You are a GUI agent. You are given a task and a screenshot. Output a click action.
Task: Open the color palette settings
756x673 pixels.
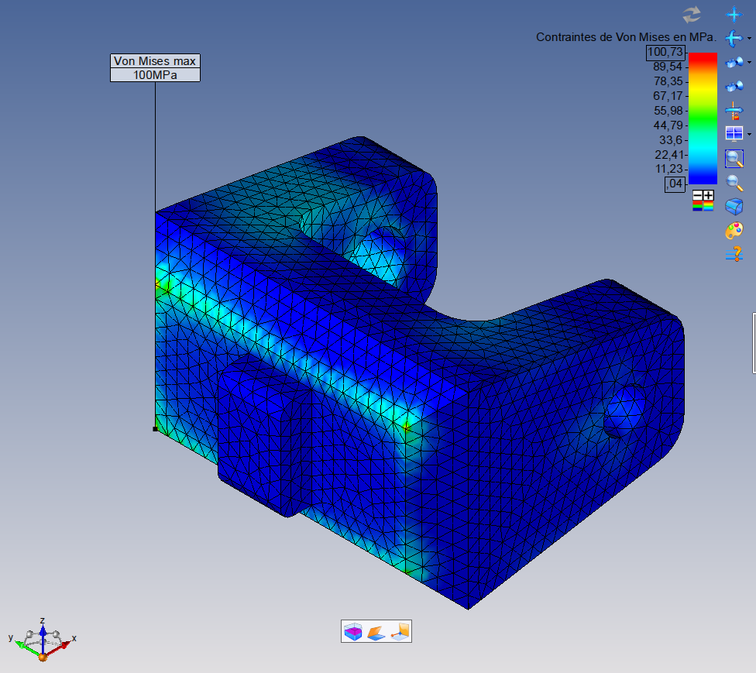pyautogui.click(x=733, y=230)
